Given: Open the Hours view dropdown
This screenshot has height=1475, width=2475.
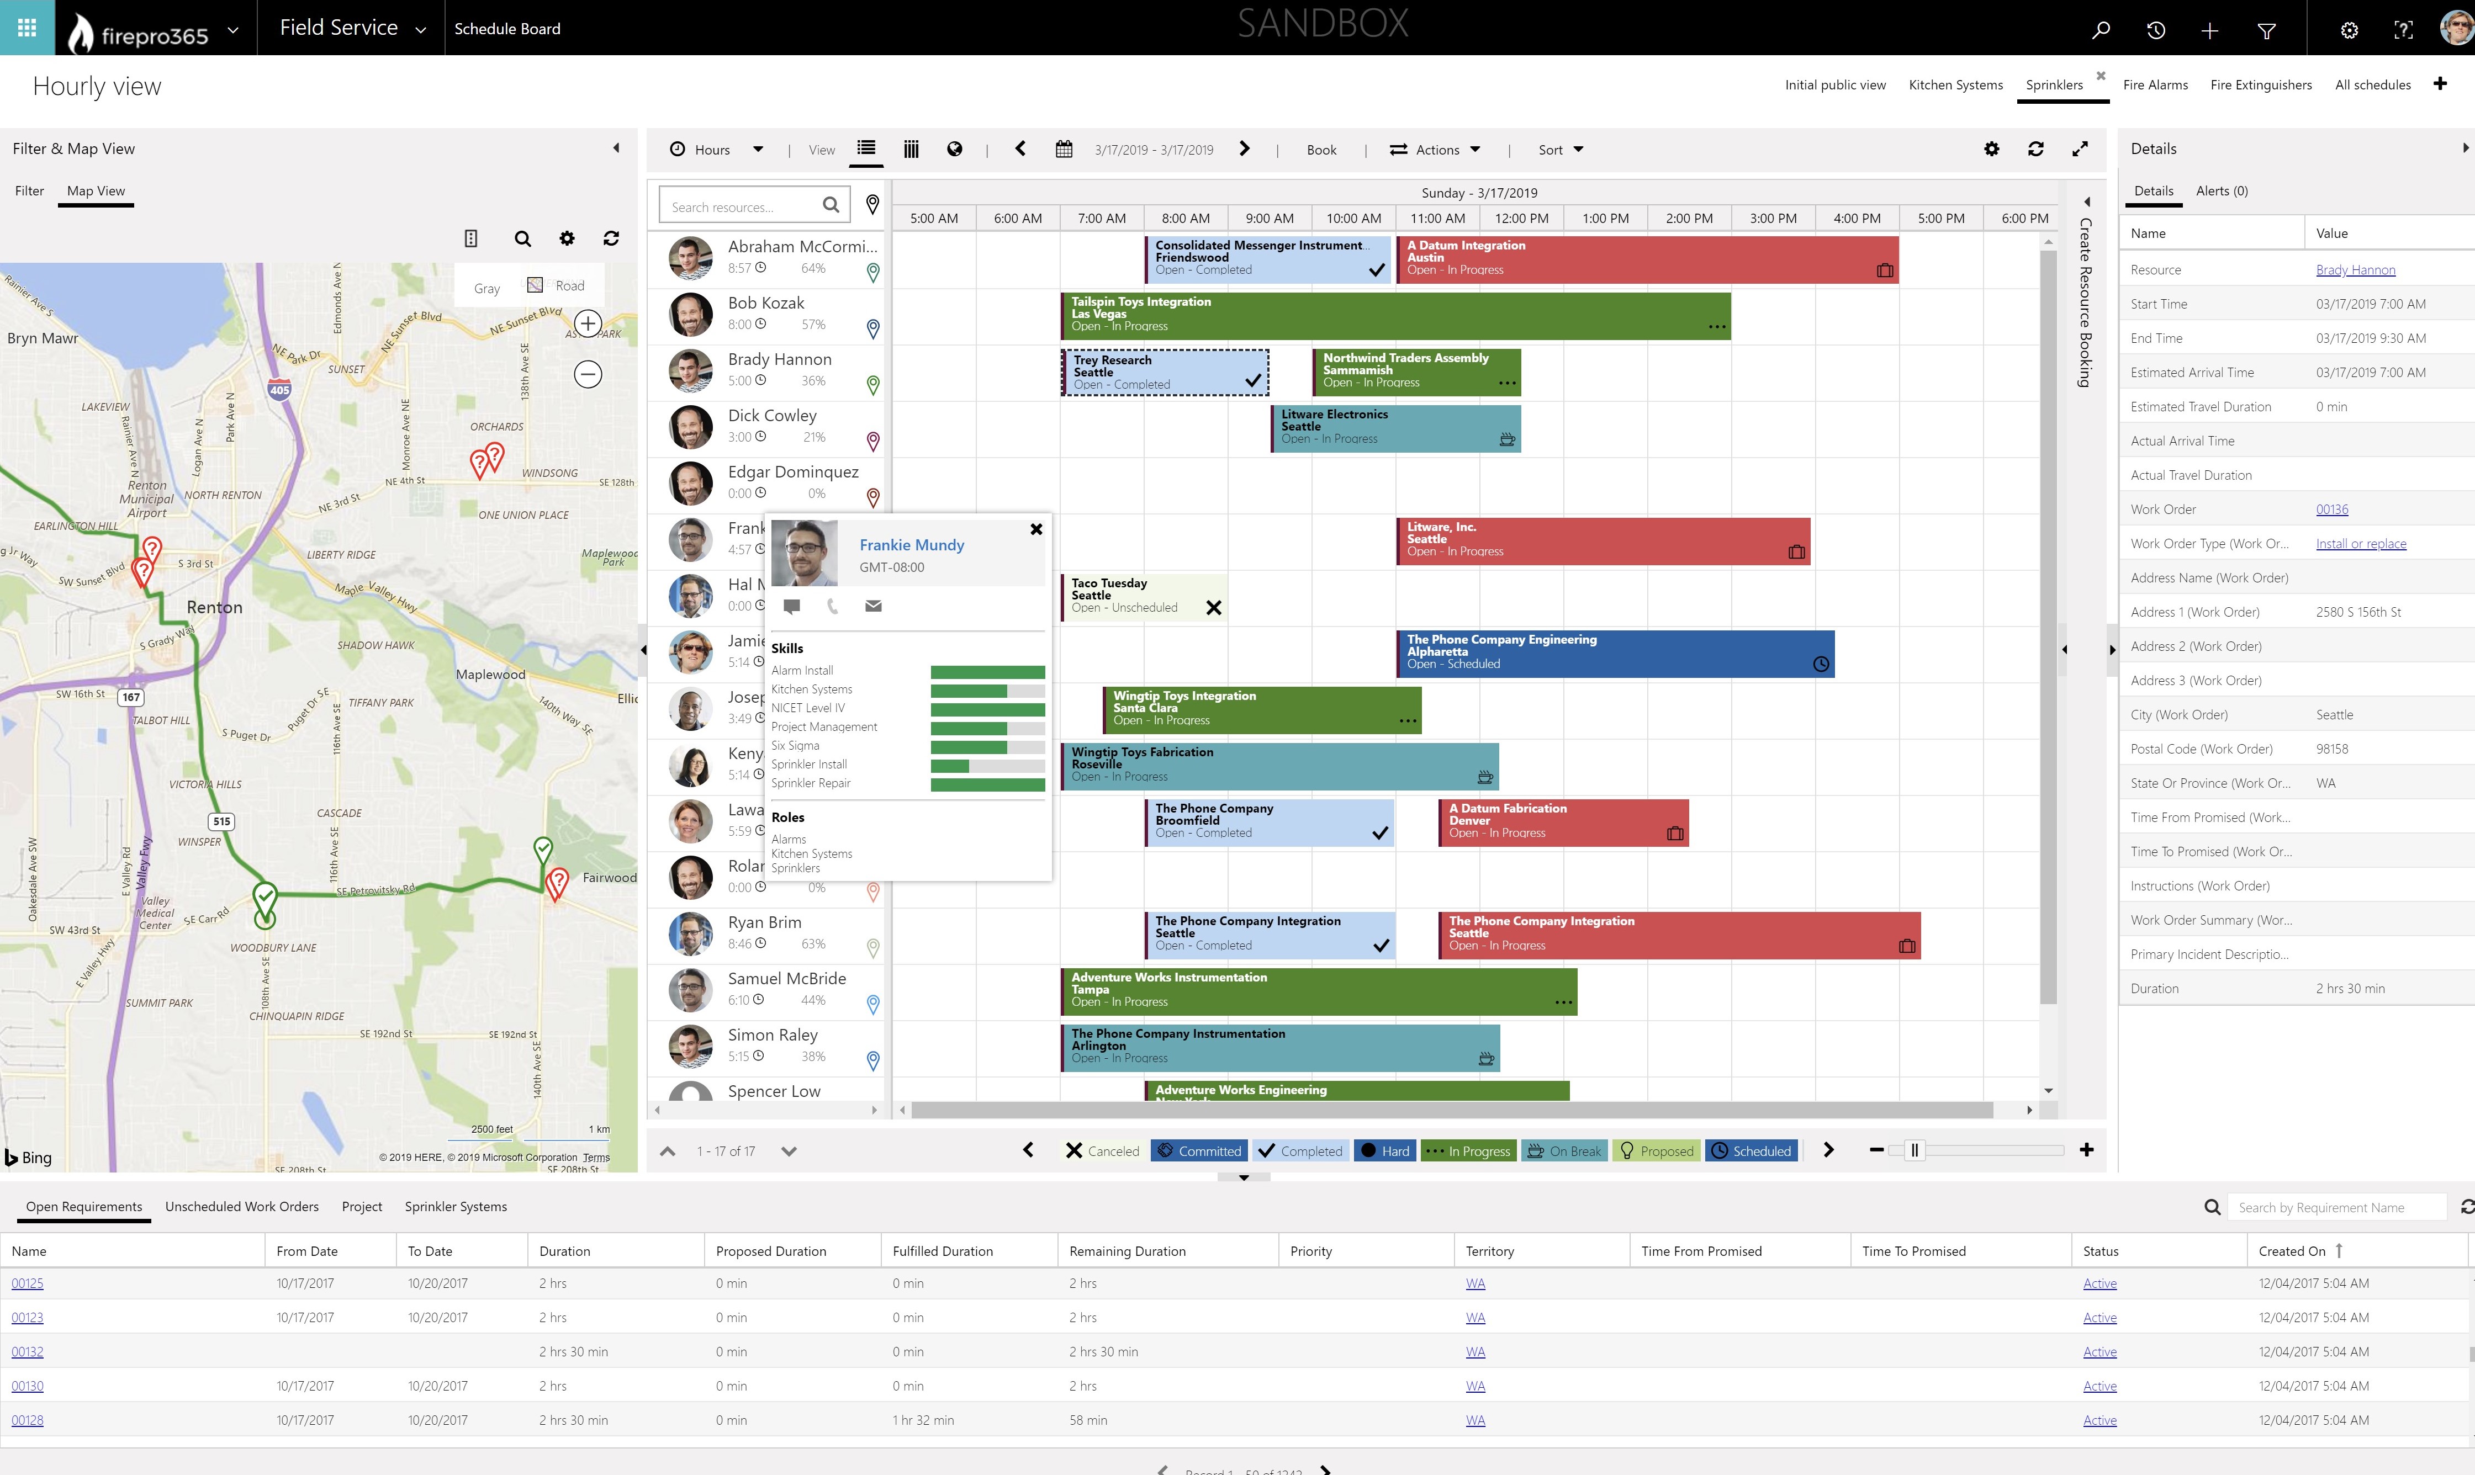Looking at the screenshot, I should [716, 149].
